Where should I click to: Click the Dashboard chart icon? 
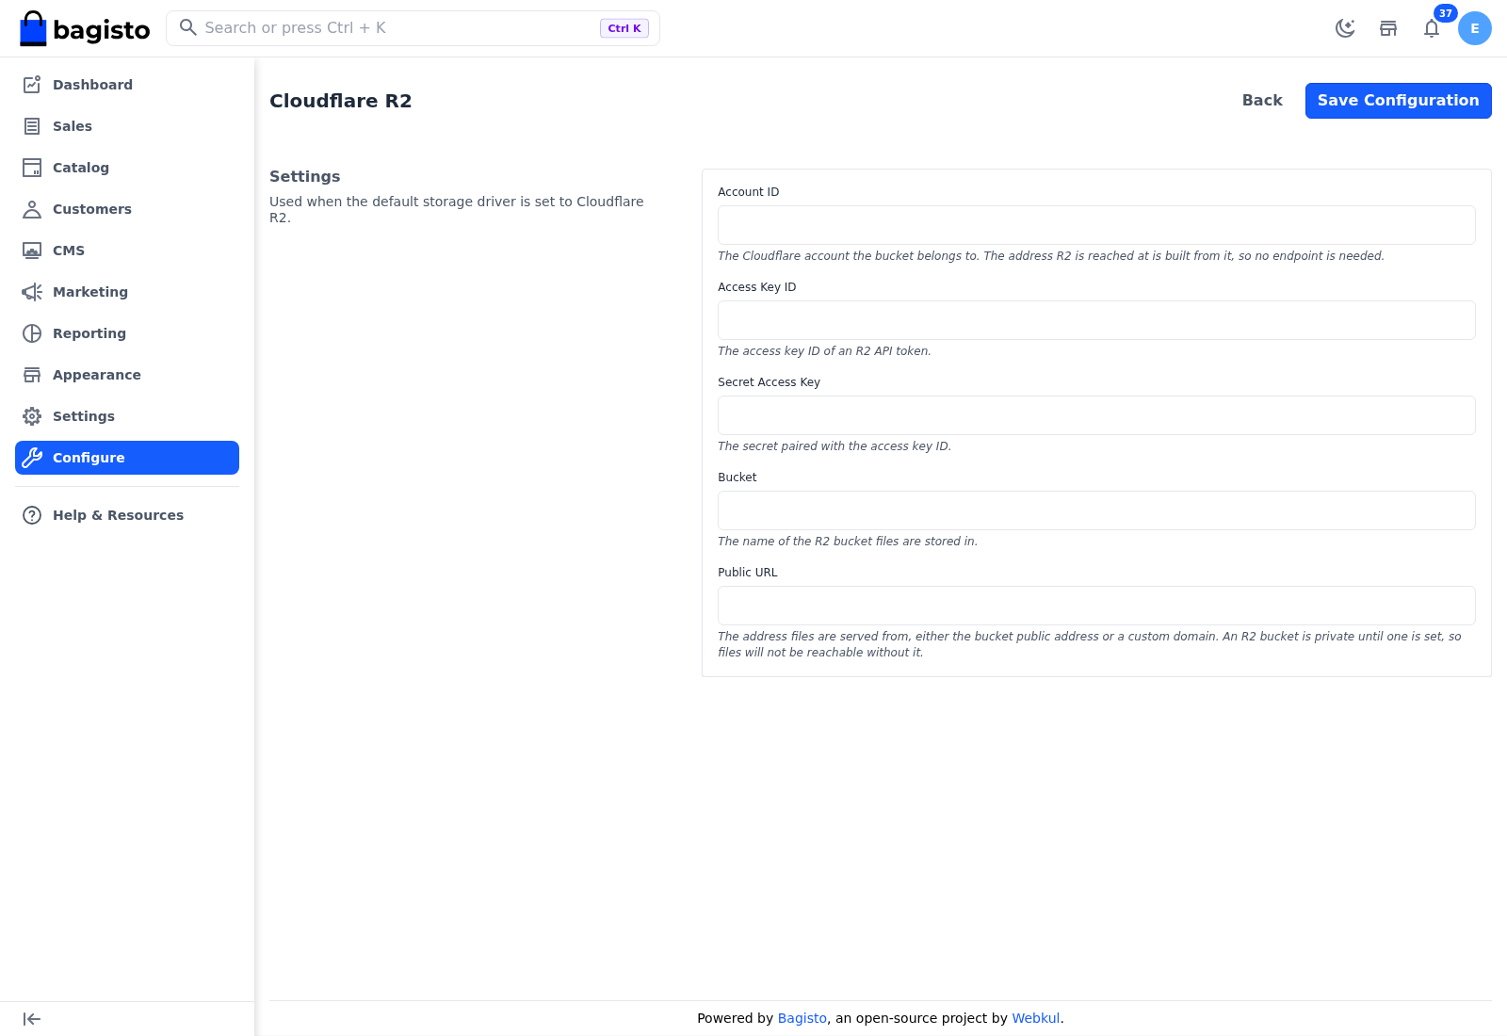[32, 85]
